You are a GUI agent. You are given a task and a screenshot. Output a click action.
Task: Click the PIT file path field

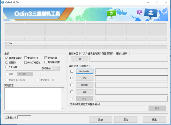point(129,59)
